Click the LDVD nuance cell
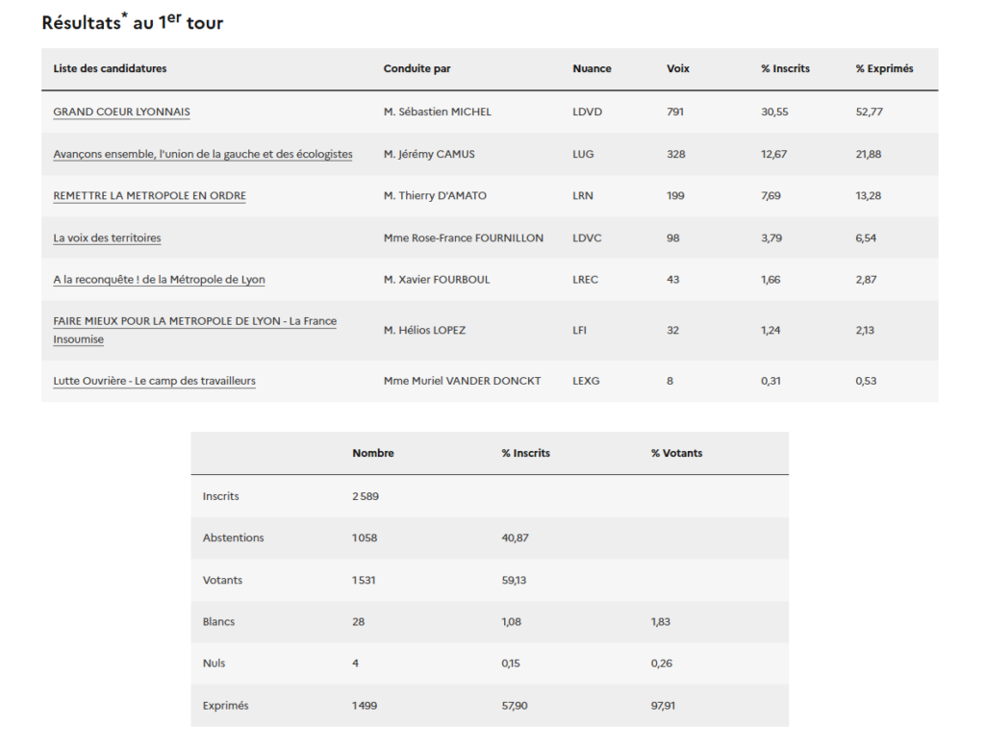Screen dimensions: 985x750 coord(587,112)
